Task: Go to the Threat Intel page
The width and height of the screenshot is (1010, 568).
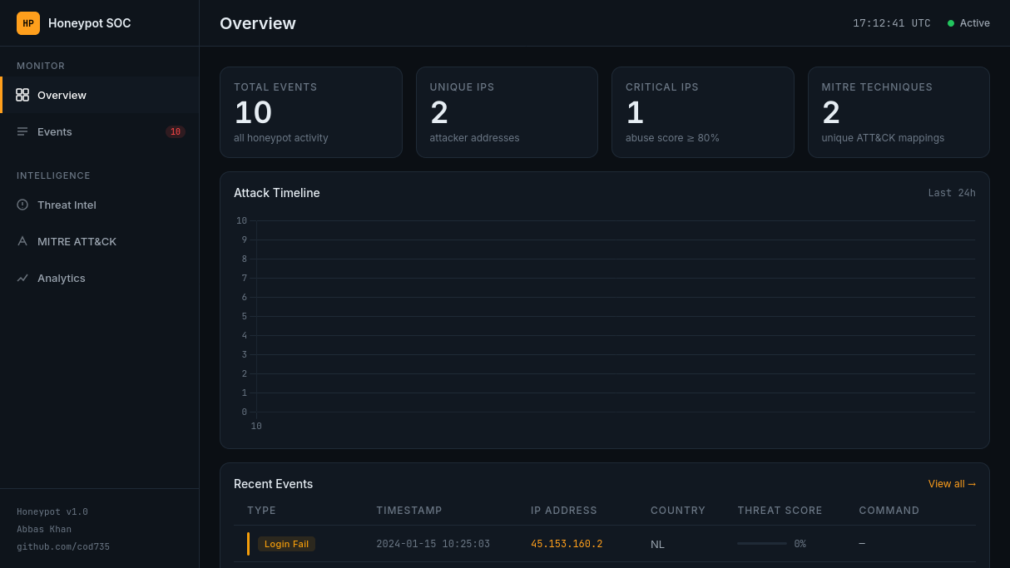Action: tap(67, 205)
